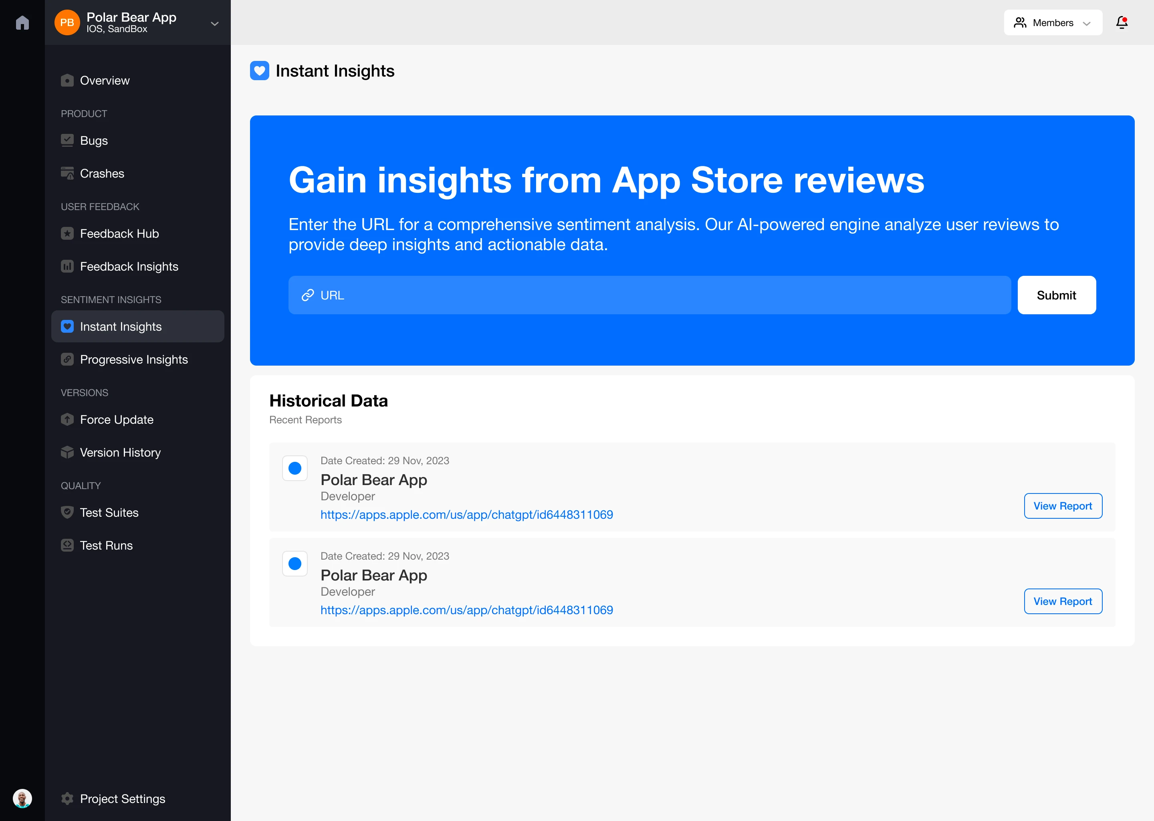Click the Force Update arrow icon
Screen dimensions: 1154x821
coord(67,420)
